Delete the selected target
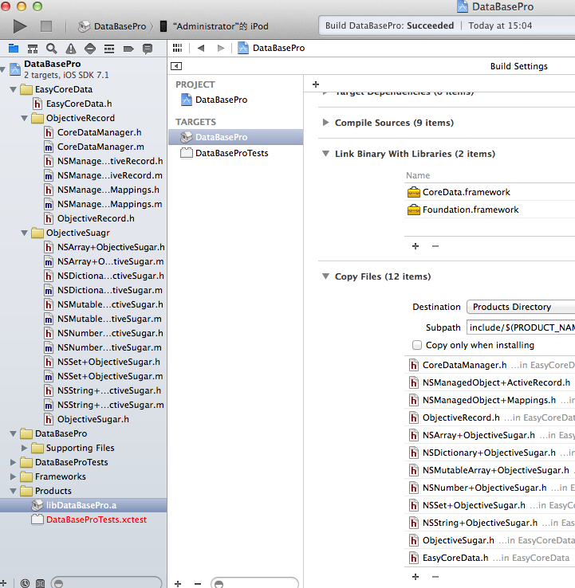 (198, 583)
